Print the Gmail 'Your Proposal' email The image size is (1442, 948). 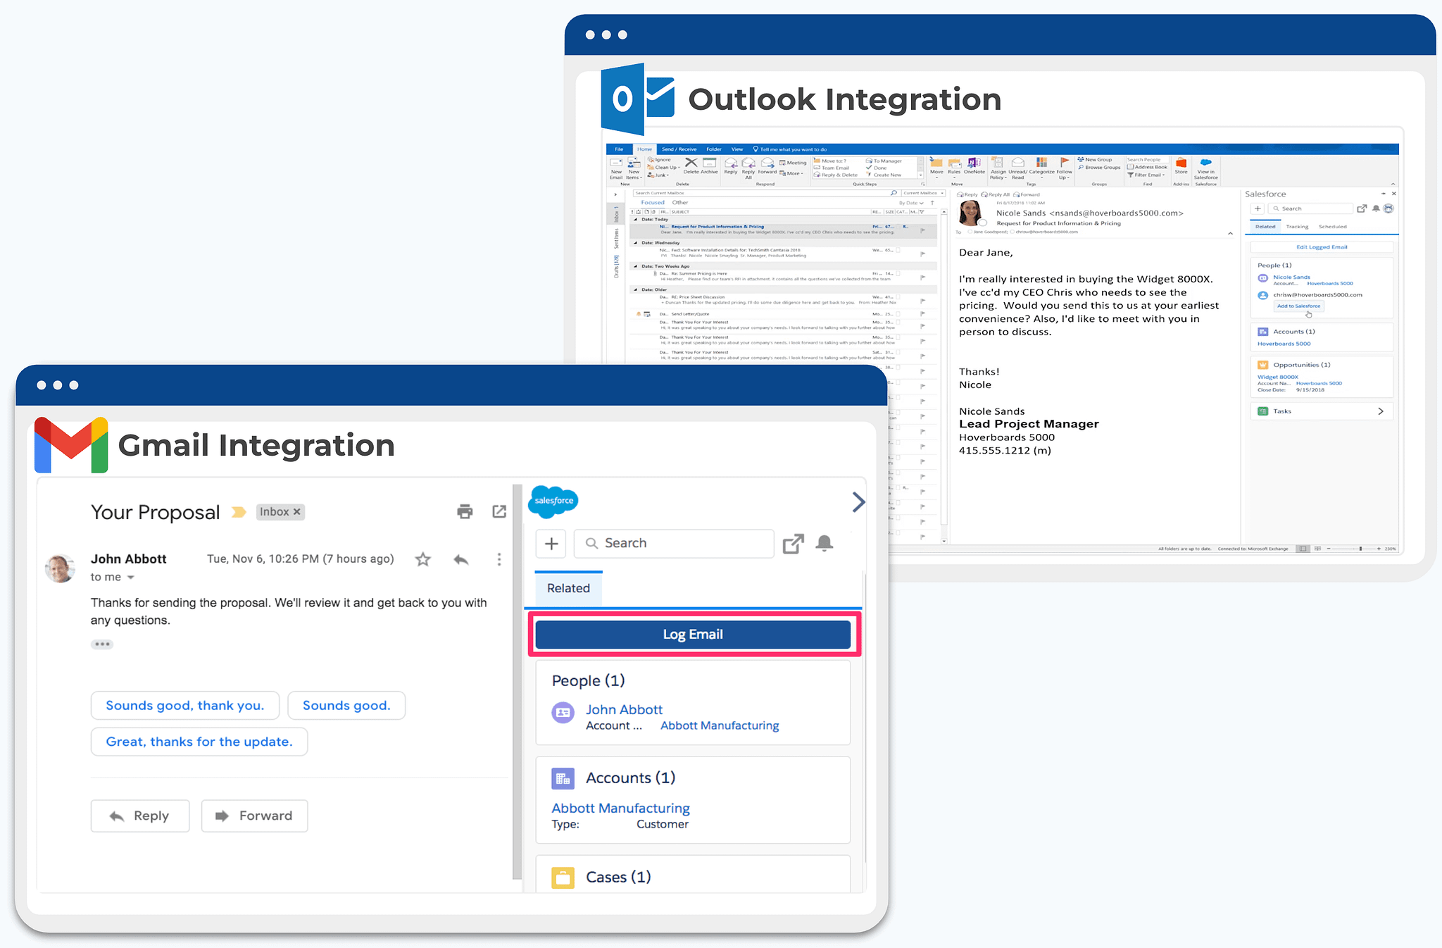(x=465, y=512)
